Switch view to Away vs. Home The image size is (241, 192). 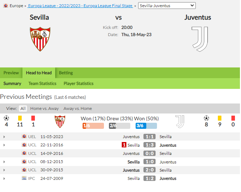point(78,108)
